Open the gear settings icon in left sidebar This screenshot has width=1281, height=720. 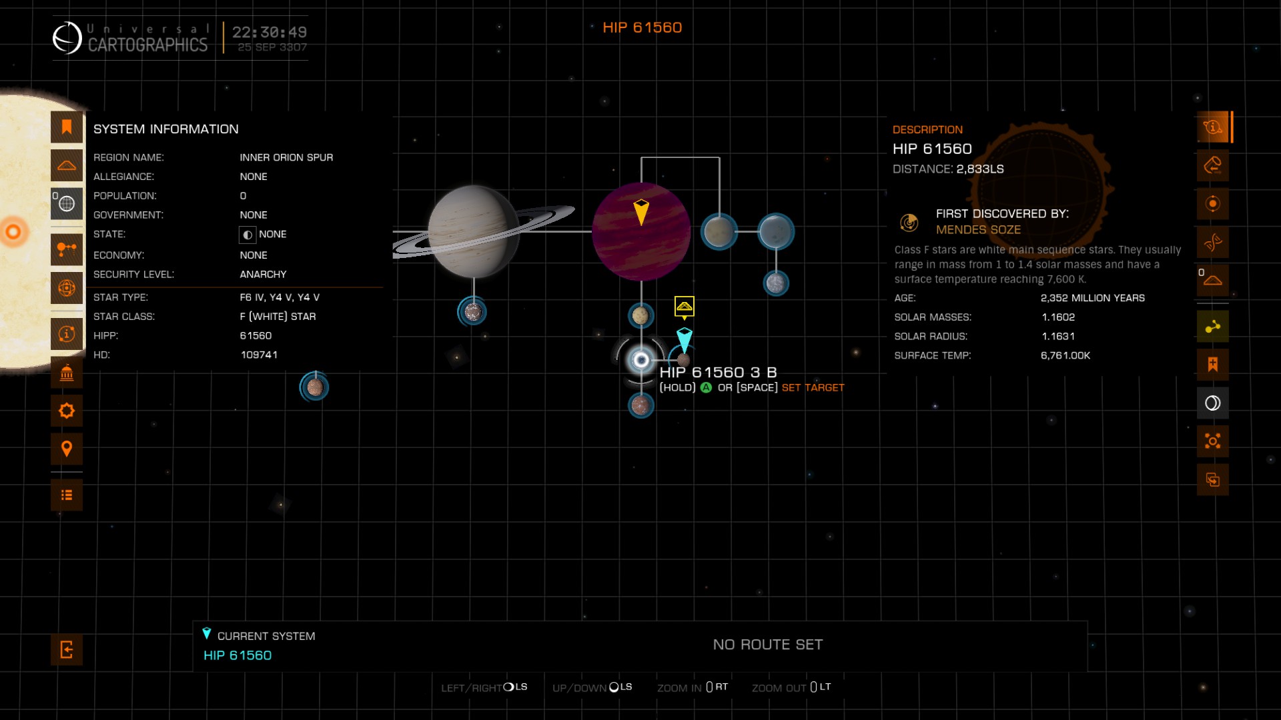(x=67, y=411)
